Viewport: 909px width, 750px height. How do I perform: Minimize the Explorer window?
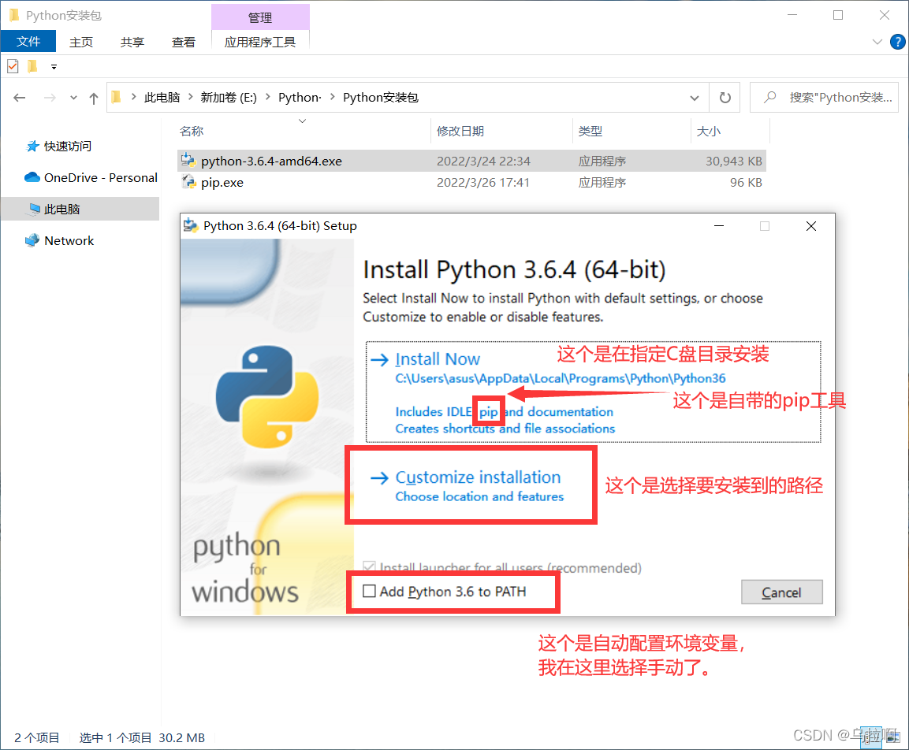coord(792,15)
